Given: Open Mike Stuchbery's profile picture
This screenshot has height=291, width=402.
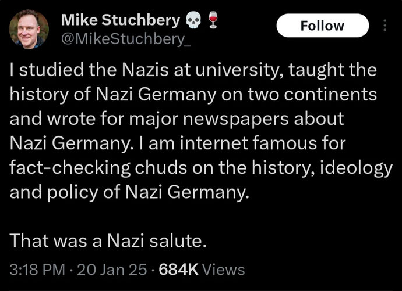Looking at the screenshot, I should (29, 29).
